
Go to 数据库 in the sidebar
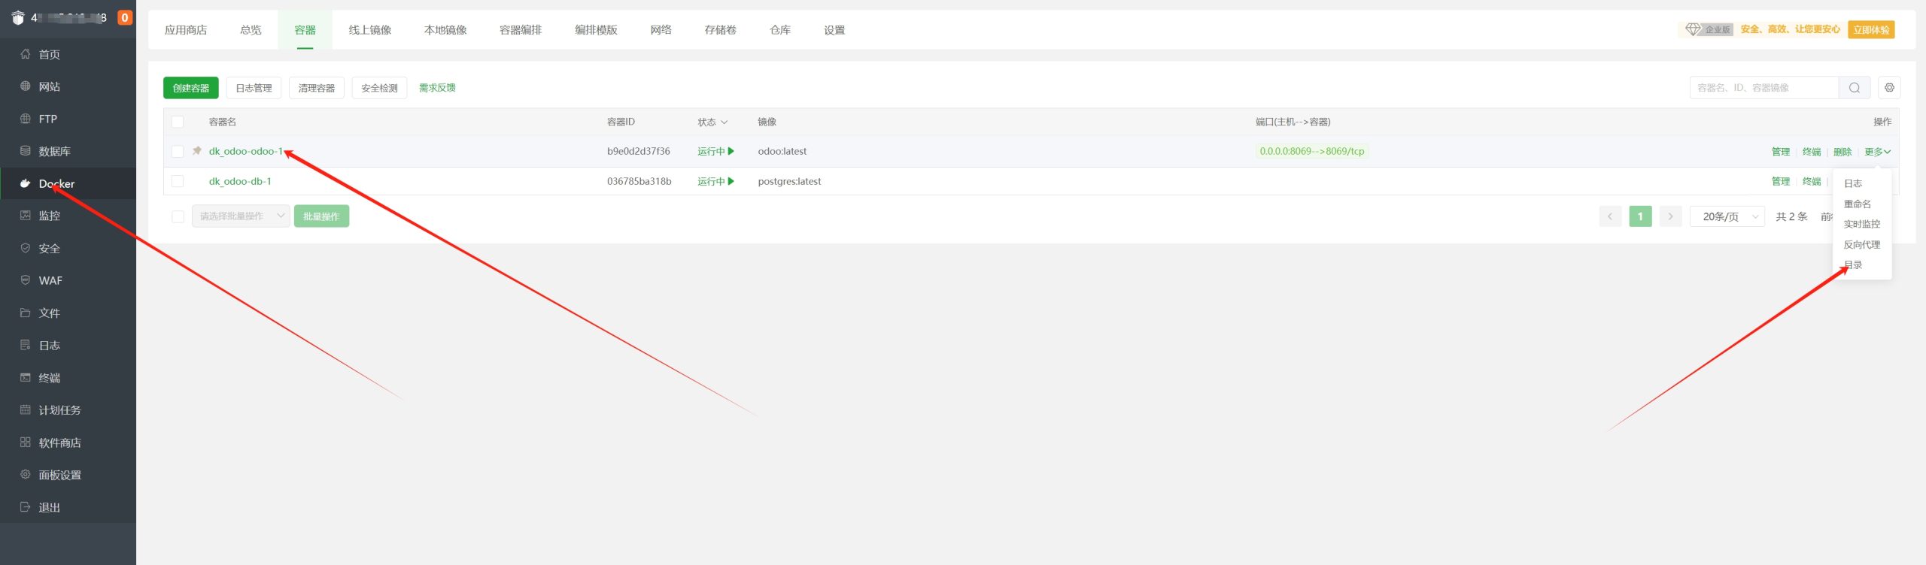(54, 151)
